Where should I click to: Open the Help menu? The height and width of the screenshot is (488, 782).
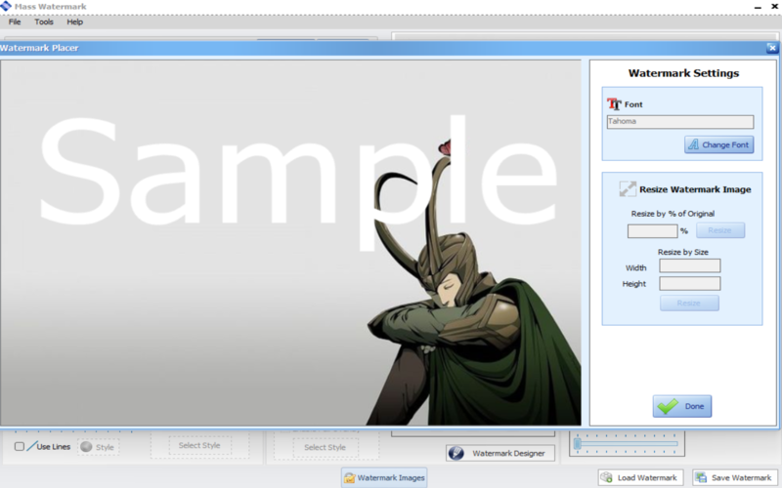[x=75, y=21]
